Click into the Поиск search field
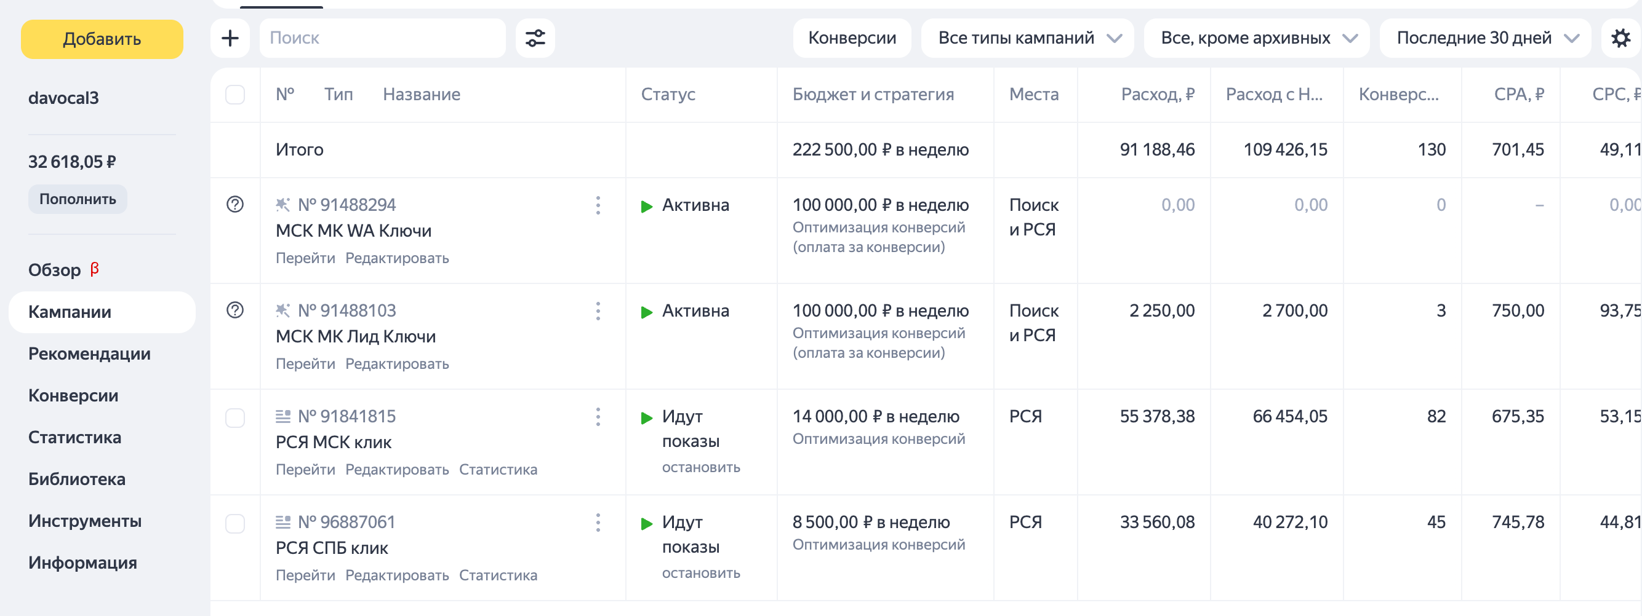This screenshot has width=1642, height=616. (x=382, y=38)
